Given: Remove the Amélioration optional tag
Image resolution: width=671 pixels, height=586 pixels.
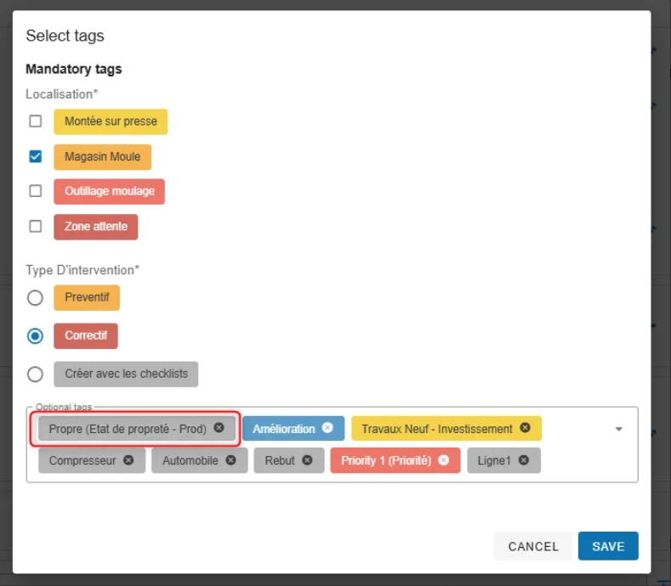Looking at the screenshot, I should [327, 428].
